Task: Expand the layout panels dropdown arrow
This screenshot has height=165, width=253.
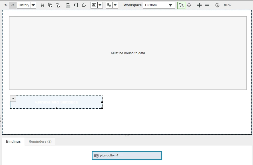Action: 100,5
